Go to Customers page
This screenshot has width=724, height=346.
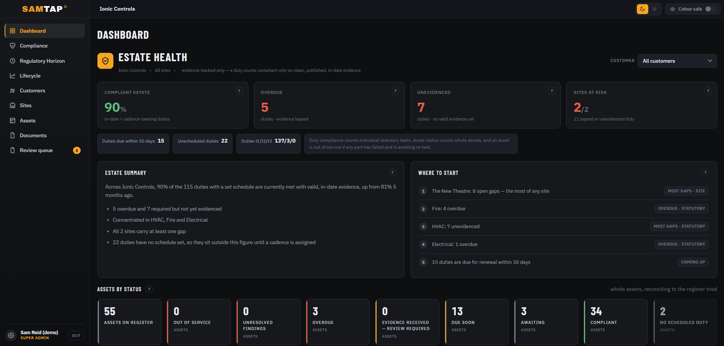point(45,90)
